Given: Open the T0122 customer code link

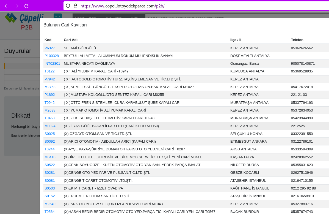Looking at the screenshot, I should [50, 71].
